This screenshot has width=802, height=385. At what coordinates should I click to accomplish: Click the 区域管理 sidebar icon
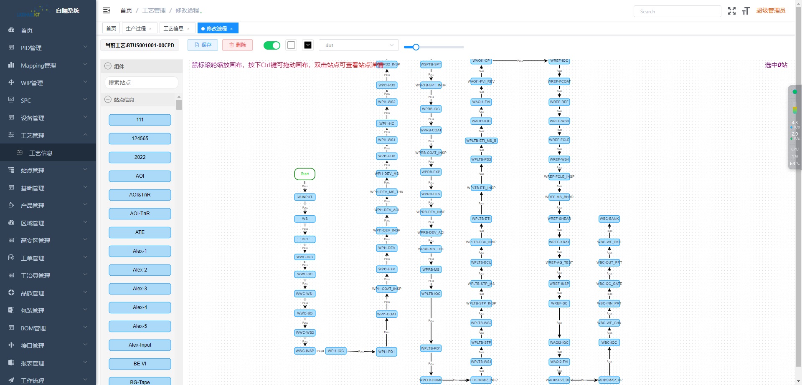(x=11, y=223)
